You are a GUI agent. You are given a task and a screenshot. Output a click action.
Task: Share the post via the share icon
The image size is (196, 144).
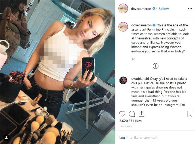click(141, 114)
